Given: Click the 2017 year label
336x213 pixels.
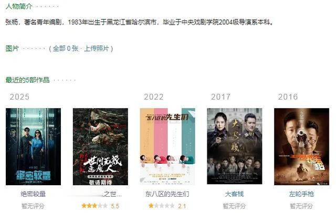Looking at the screenshot, I should pos(220,97).
